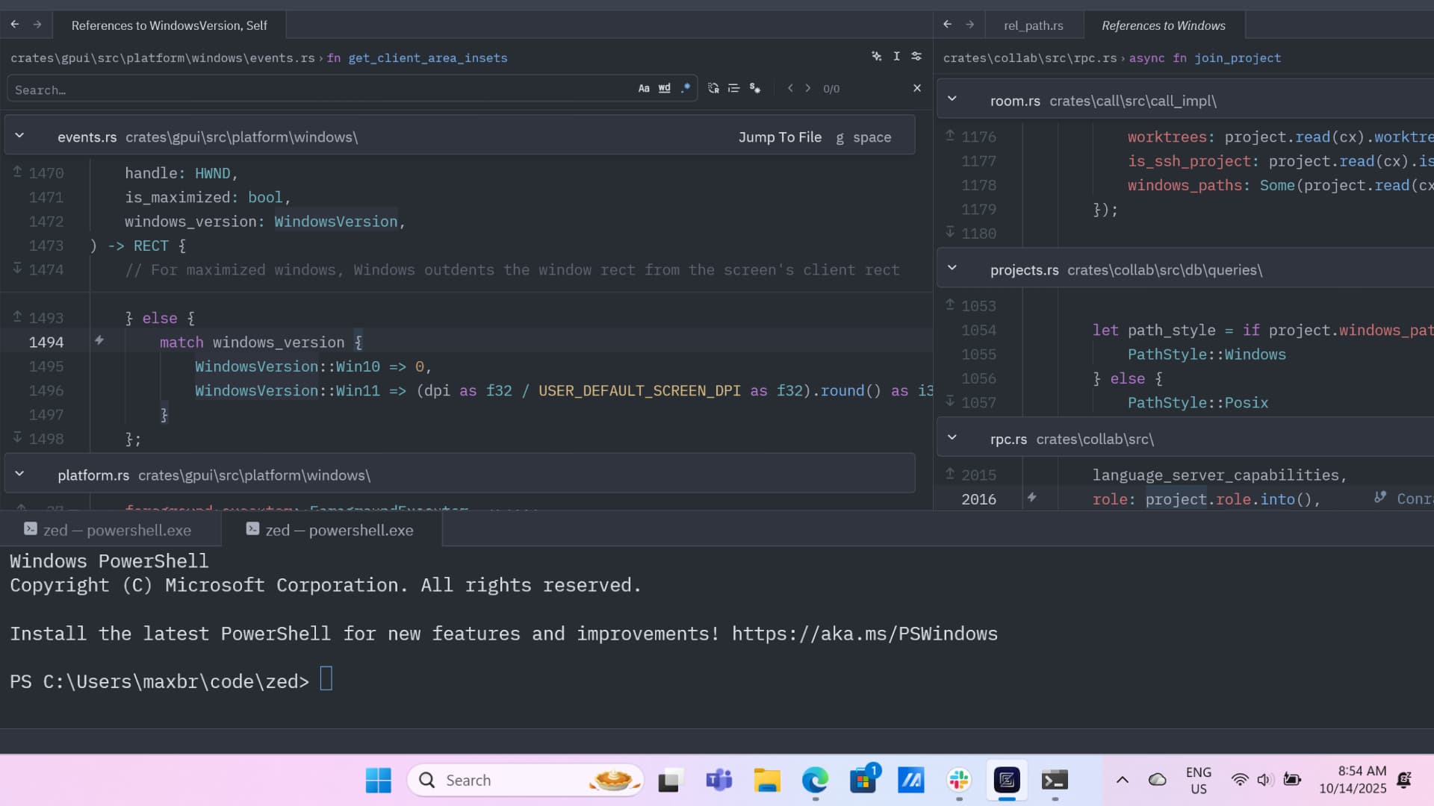Click the Jump To File button
Image resolution: width=1434 pixels, height=806 pixels.
tap(780, 137)
